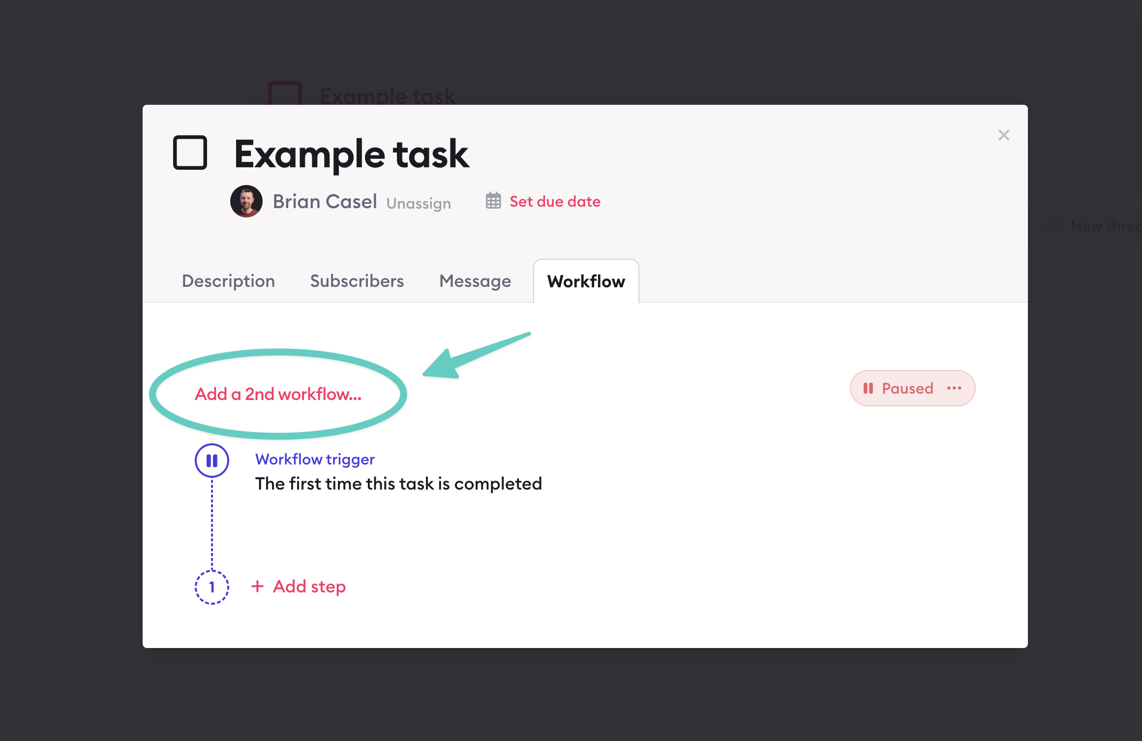Click the calendar icon beside Set due date
This screenshot has width=1142, height=741.
[x=493, y=201]
